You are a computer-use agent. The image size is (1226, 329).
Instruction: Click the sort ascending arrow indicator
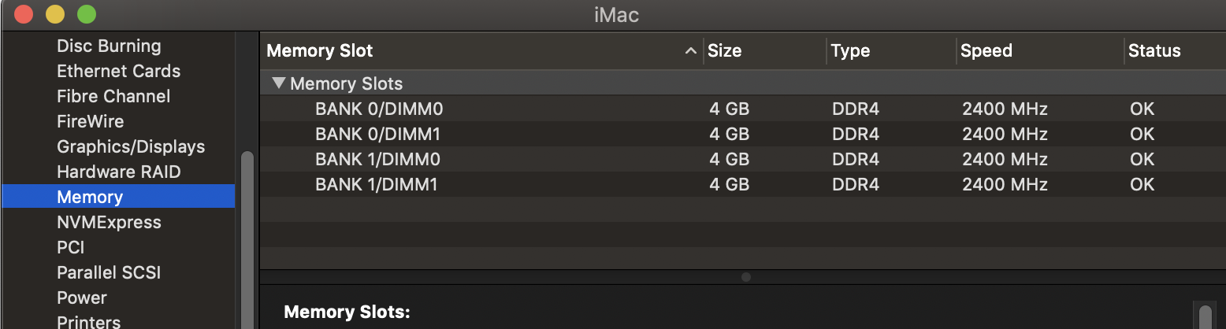pos(691,51)
